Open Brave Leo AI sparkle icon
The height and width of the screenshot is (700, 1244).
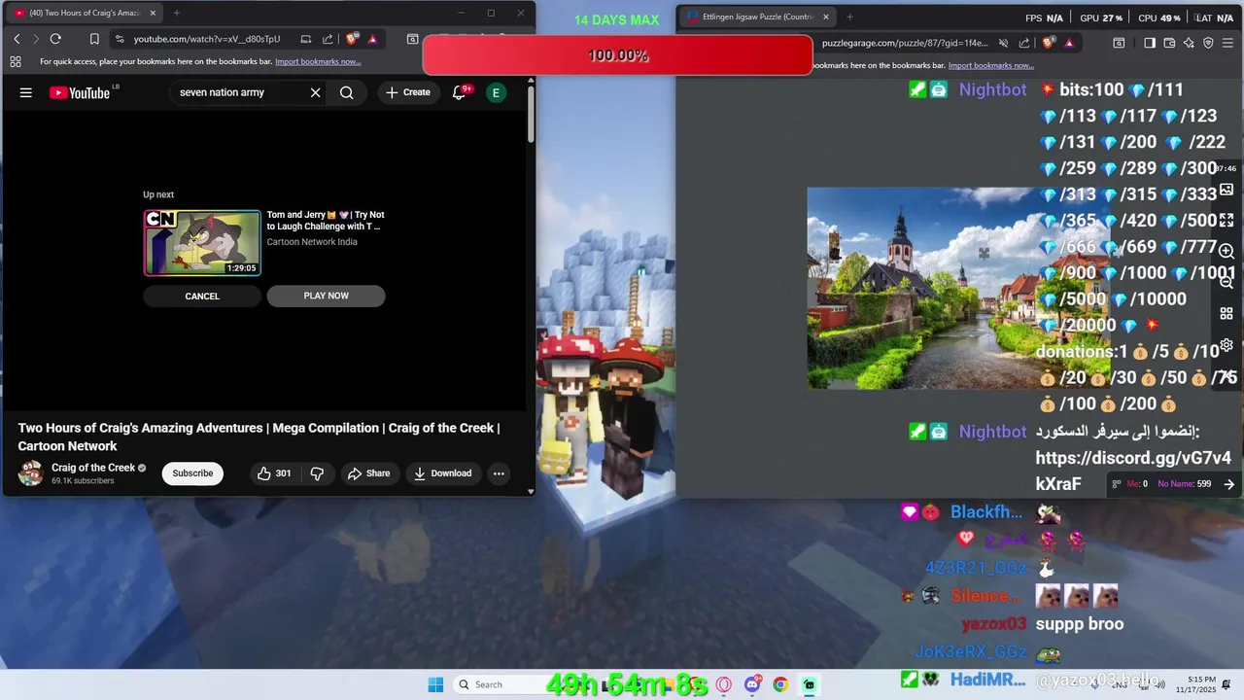1189,43
